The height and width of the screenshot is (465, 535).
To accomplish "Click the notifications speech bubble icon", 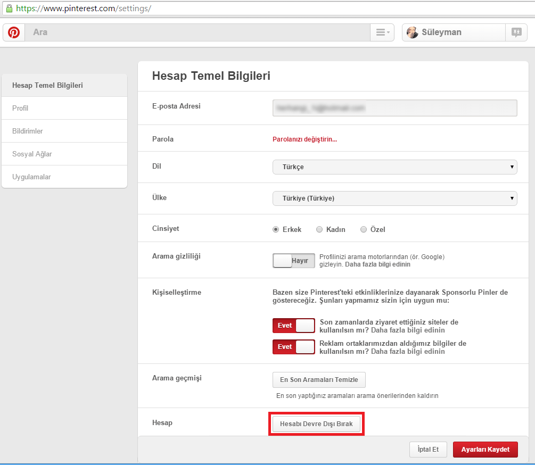I will (516, 32).
